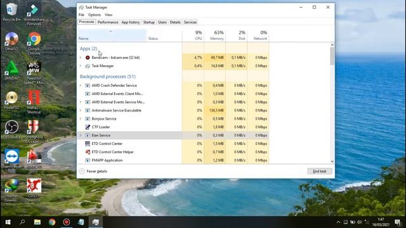Switch to Users tab
The width and height of the screenshot is (406, 228).
[162, 22]
